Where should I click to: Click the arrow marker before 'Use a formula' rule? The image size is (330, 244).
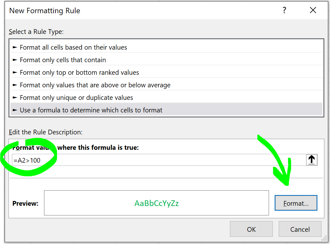pyautogui.click(x=15, y=110)
